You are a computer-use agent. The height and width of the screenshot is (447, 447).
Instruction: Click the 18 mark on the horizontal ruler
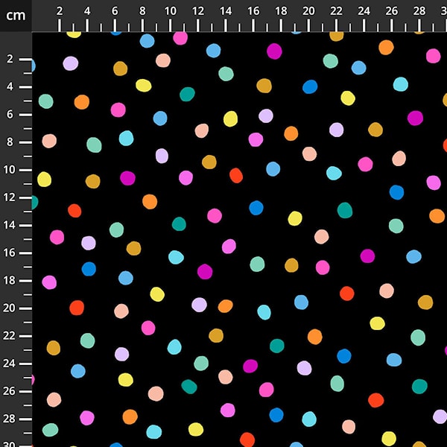pyautogui.click(x=281, y=11)
